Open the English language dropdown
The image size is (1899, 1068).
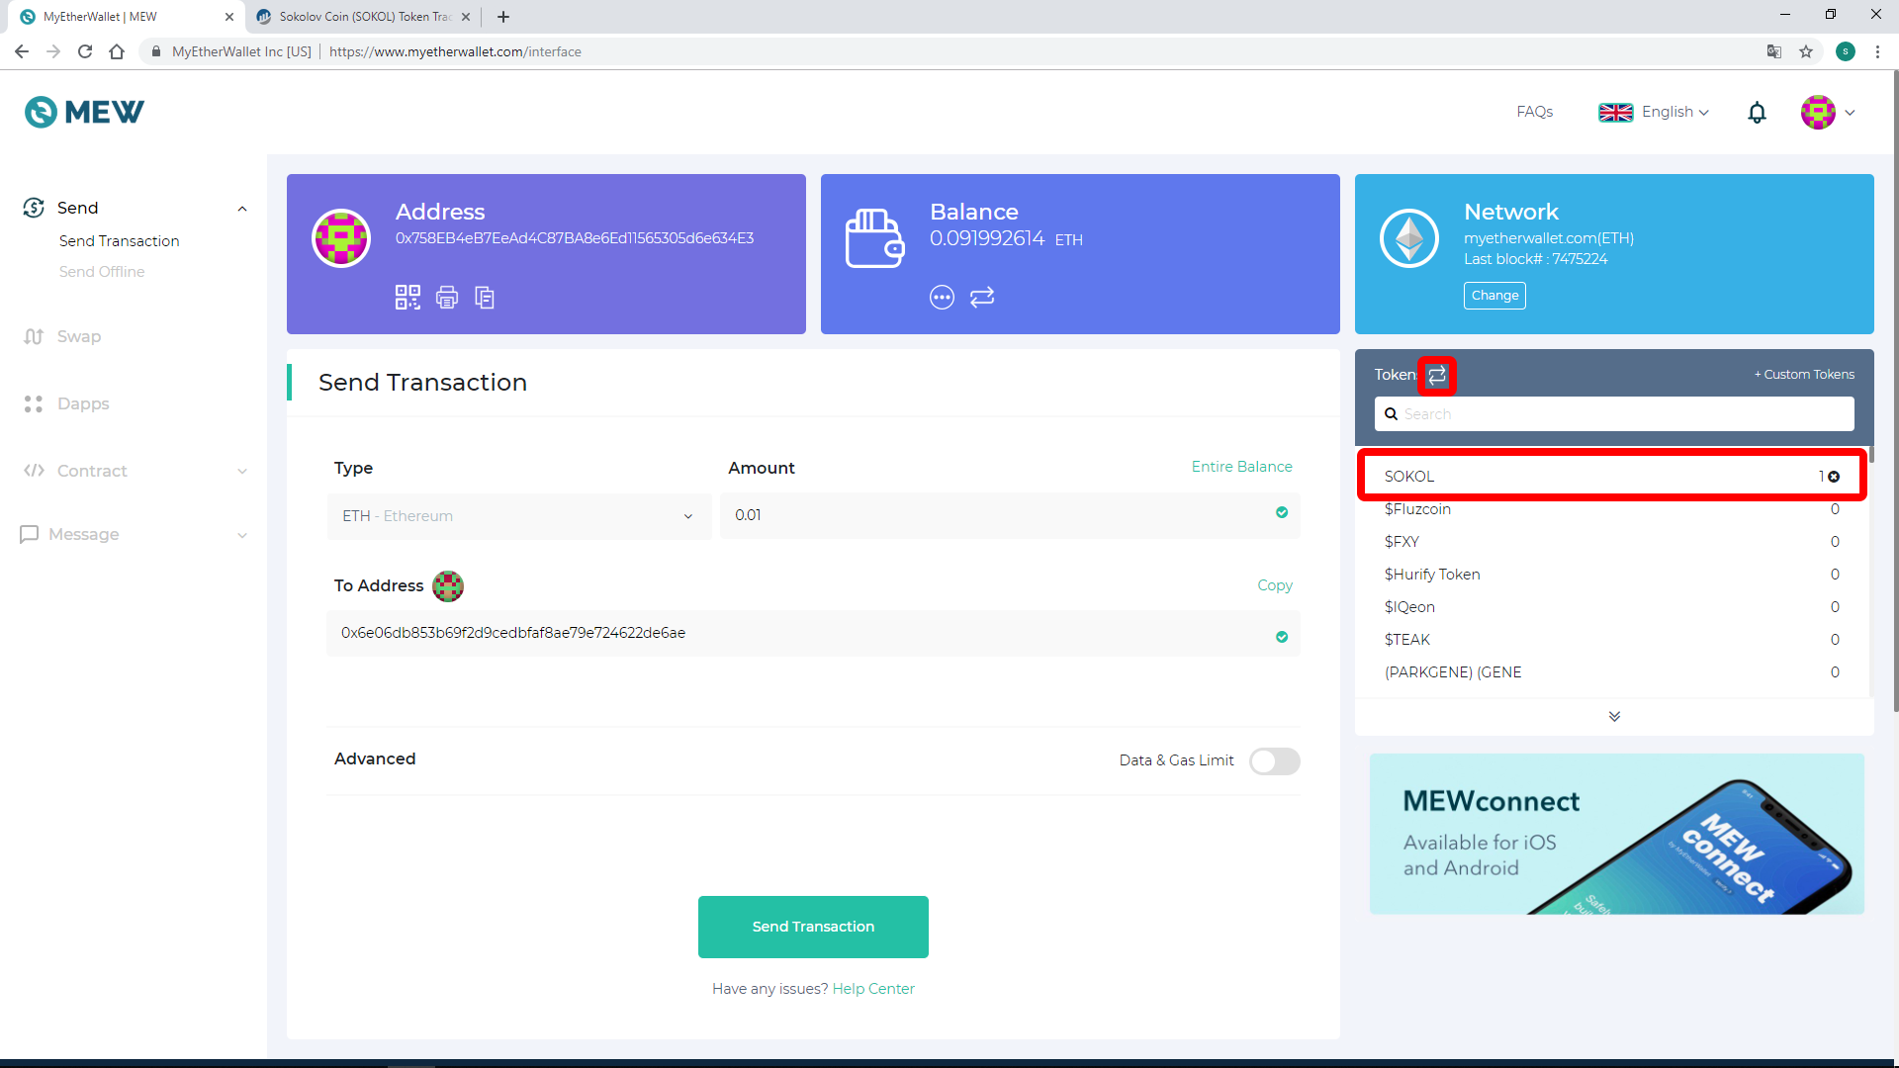pos(1654,113)
